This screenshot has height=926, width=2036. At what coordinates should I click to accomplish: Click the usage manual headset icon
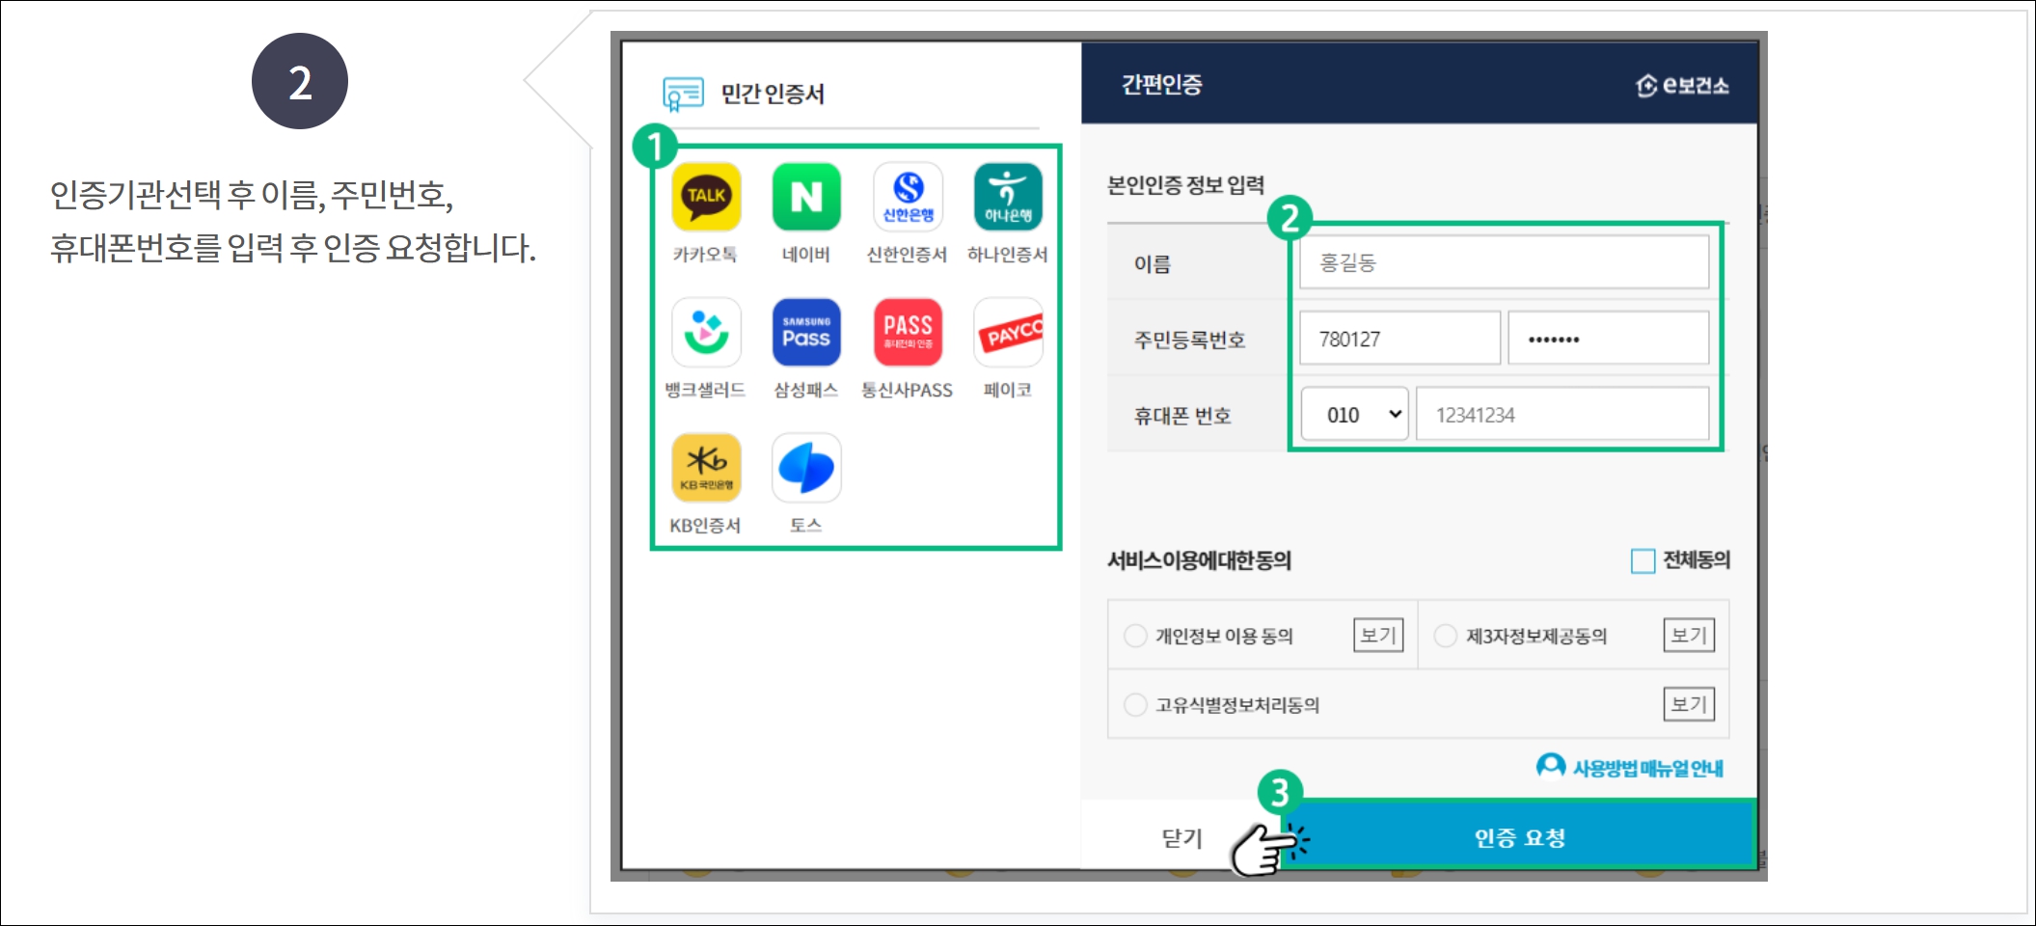1550,766
